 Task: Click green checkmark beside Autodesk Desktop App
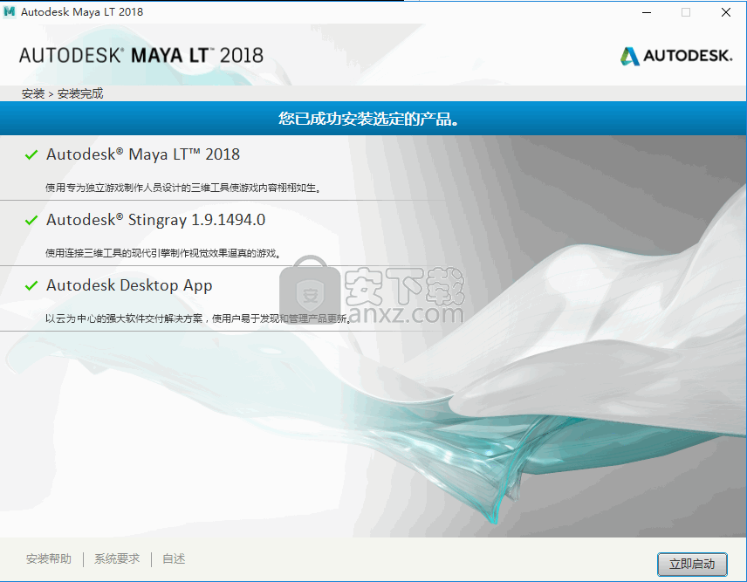(x=31, y=285)
